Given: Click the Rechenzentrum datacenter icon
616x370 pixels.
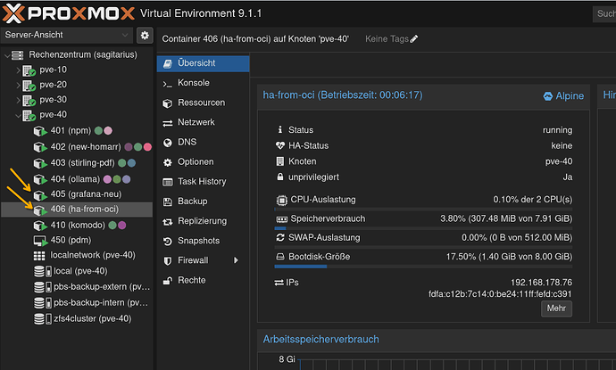Looking at the screenshot, I should [17, 55].
